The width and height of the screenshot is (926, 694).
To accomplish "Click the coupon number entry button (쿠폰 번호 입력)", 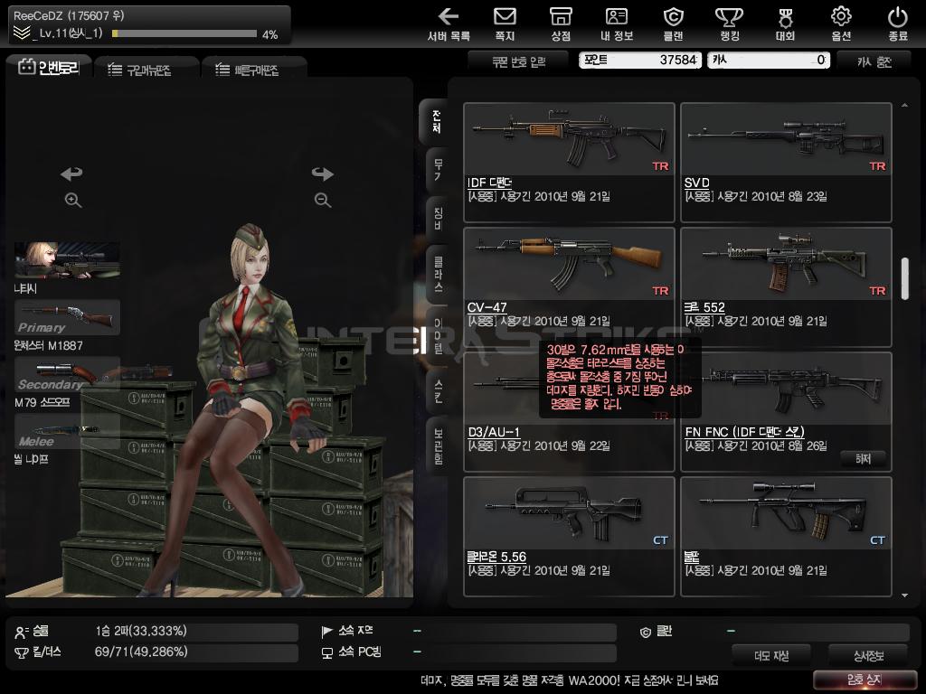I will [x=518, y=61].
